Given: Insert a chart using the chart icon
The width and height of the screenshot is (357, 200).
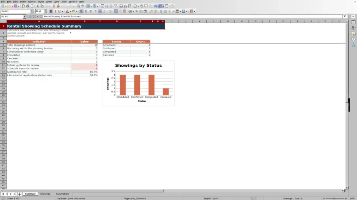Looking at the screenshot, I should pyautogui.click(x=125, y=6).
